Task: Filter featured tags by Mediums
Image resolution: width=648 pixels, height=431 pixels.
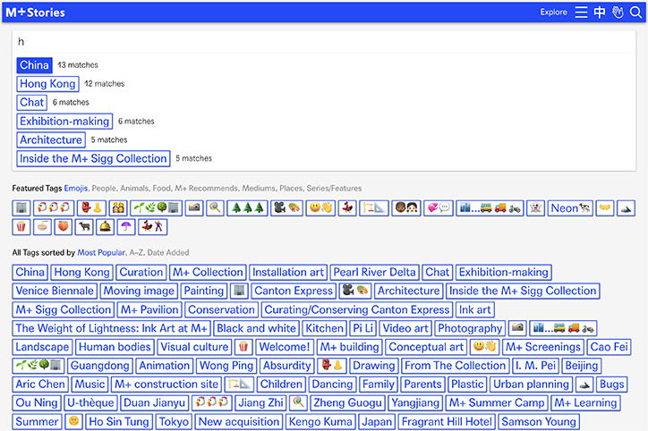Action: 260,189
